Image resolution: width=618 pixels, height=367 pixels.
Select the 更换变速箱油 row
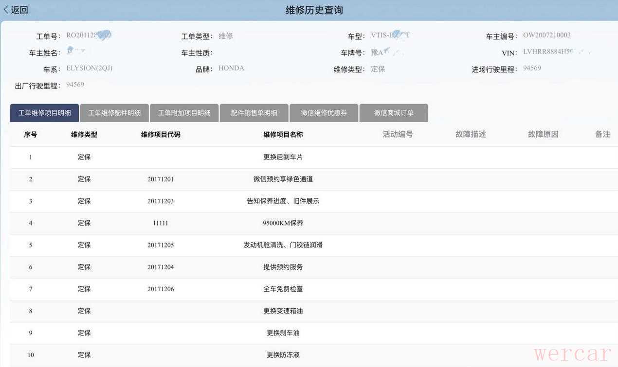coord(283,311)
